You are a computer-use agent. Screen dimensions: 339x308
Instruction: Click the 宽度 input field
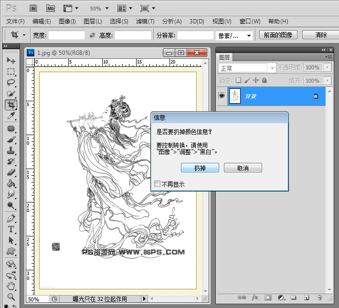pos(66,35)
